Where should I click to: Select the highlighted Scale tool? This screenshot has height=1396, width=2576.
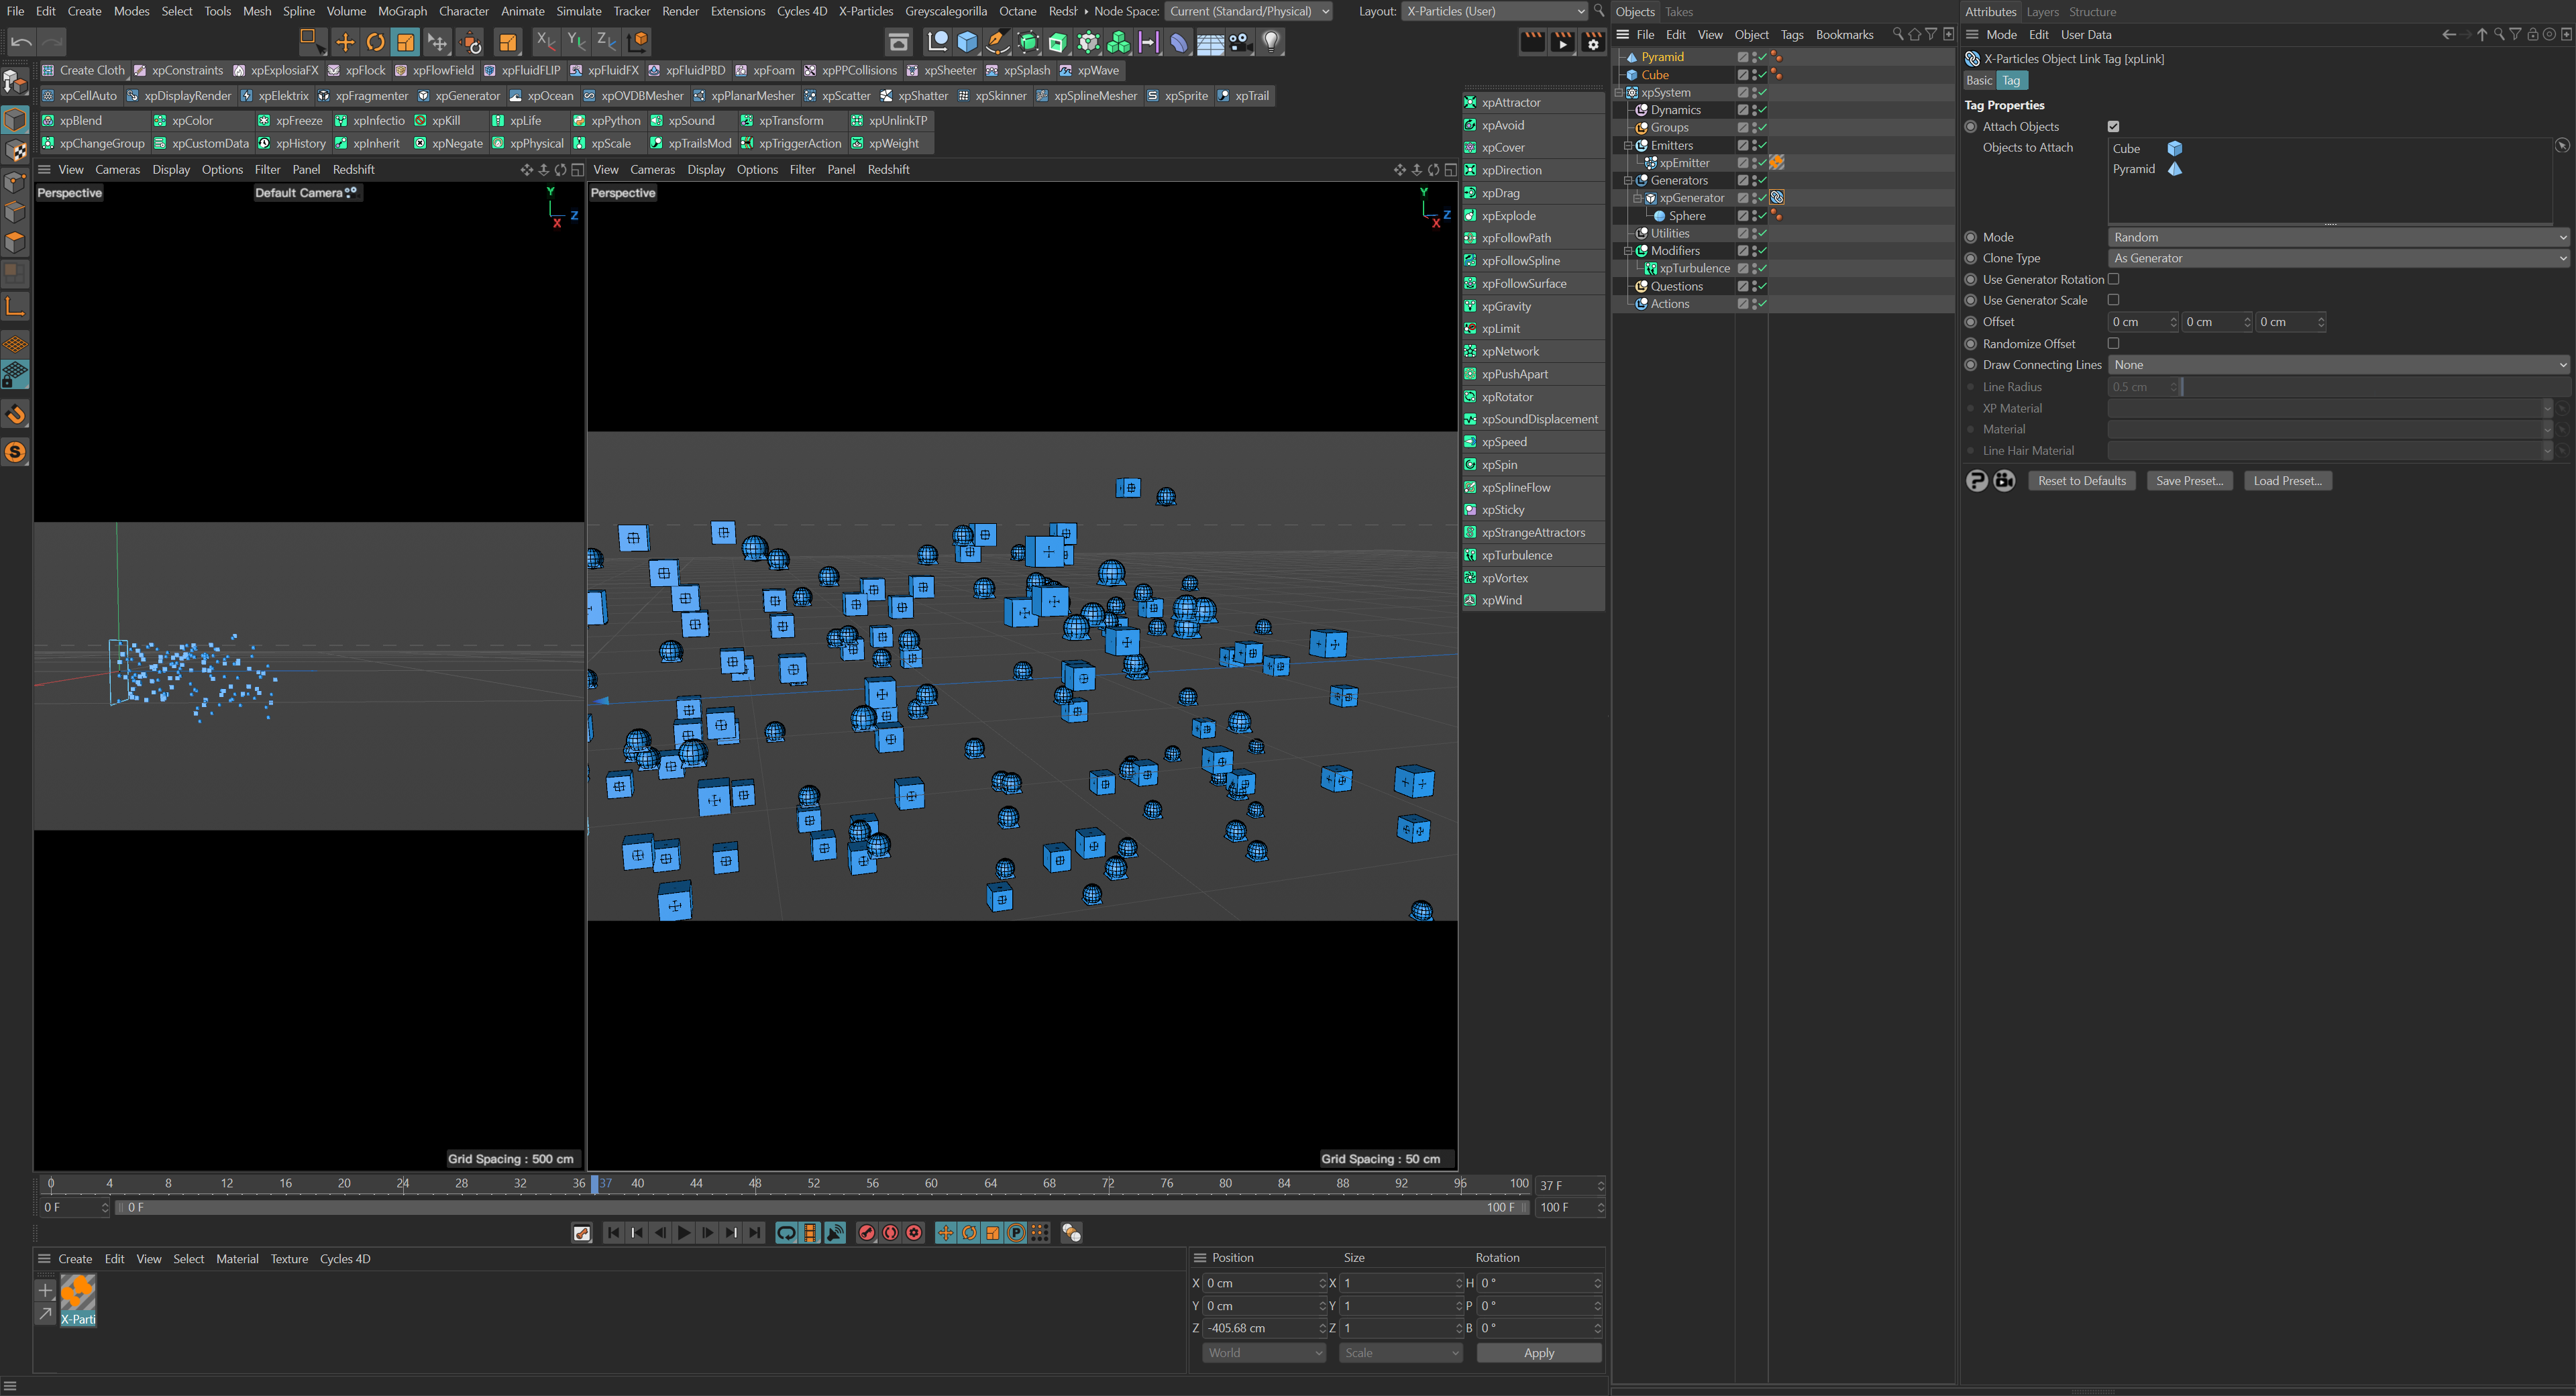(x=405, y=41)
